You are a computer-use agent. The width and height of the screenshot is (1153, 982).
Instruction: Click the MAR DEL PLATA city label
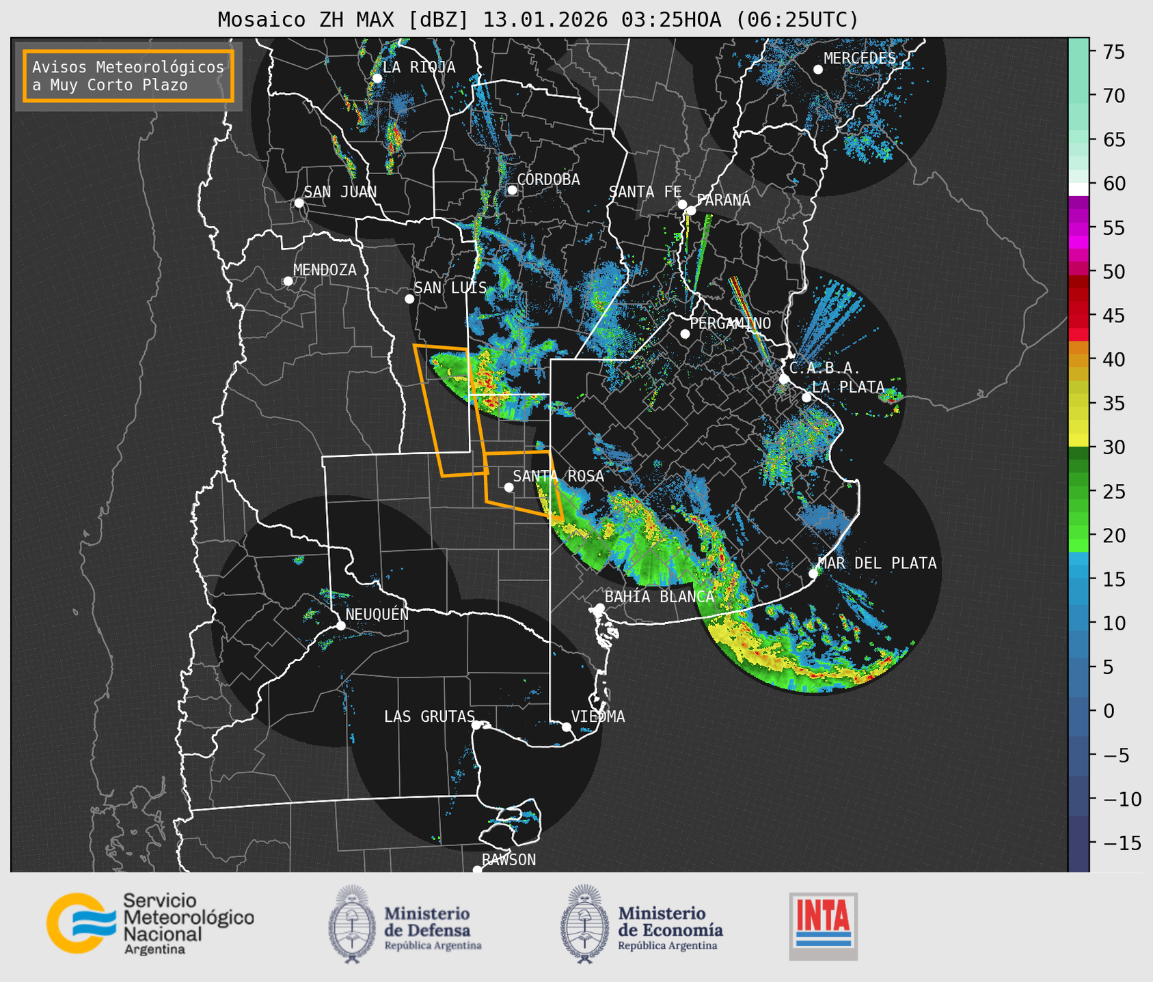point(877,563)
